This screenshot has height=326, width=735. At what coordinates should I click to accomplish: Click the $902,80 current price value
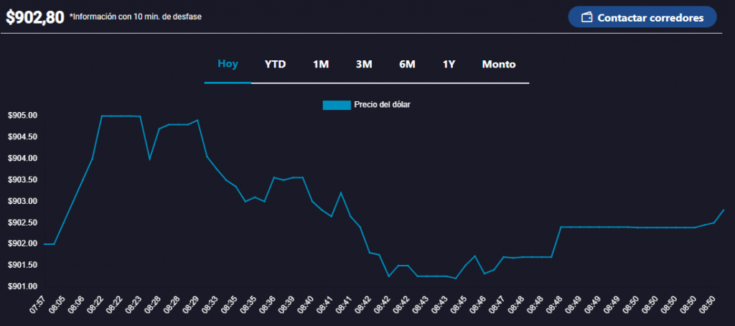tap(34, 17)
